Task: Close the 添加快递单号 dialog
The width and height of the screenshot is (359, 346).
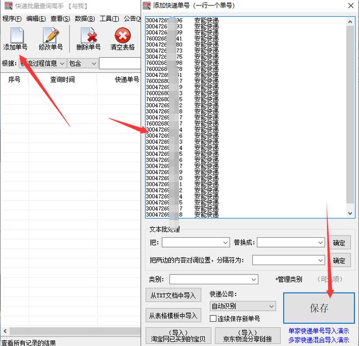Action: [x=351, y=6]
